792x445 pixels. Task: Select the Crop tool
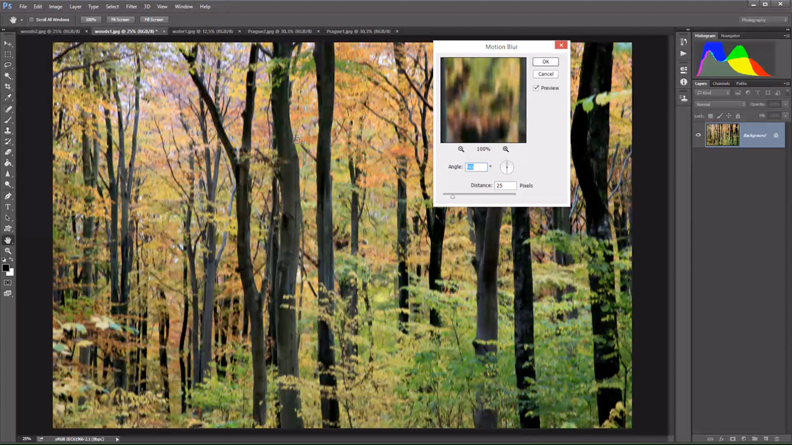[x=8, y=86]
